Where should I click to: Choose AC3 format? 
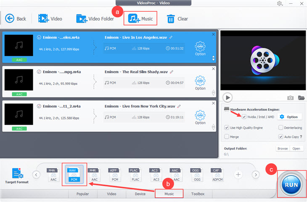tap(156, 174)
